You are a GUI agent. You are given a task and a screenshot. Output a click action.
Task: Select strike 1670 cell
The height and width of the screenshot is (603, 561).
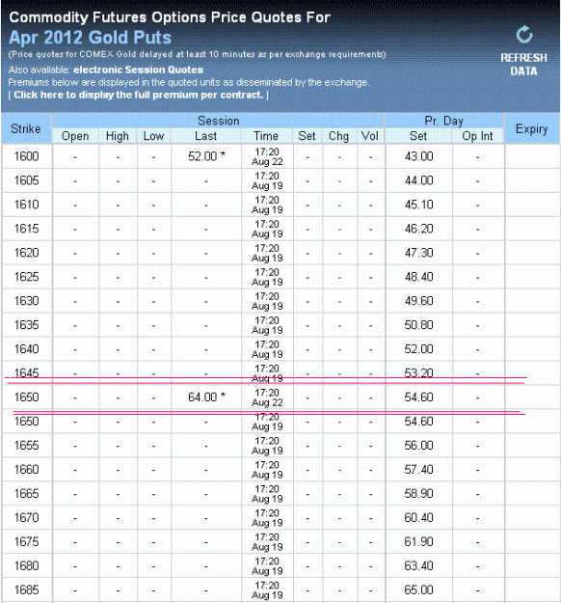tap(27, 518)
